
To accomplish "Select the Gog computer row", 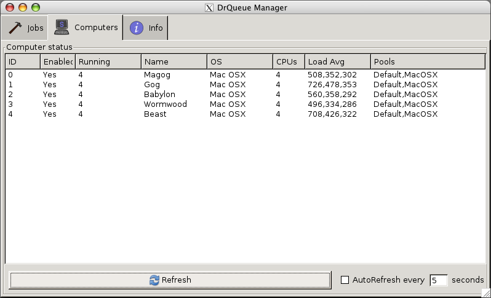I will 245,84.
